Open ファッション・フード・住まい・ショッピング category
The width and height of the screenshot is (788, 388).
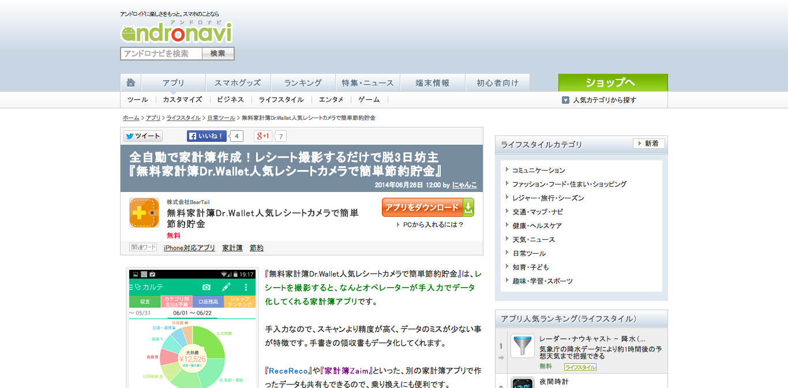[x=569, y=184]
